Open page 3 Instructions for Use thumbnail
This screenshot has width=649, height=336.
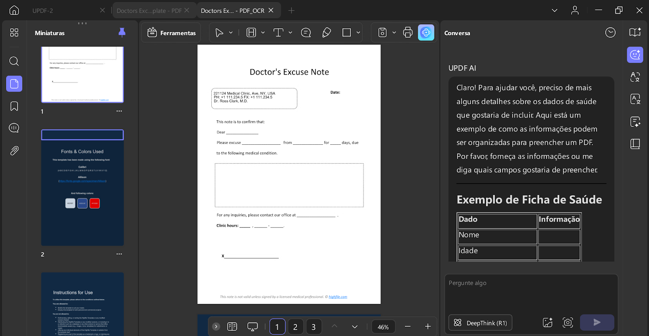click(82, 304)
